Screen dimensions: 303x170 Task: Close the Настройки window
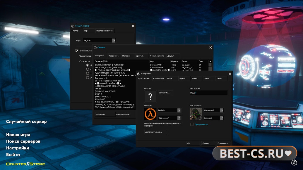click(230, 74)
